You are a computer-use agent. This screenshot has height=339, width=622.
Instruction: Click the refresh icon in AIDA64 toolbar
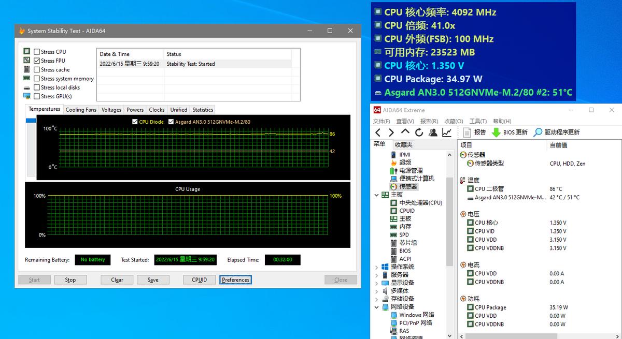[419, 132]
